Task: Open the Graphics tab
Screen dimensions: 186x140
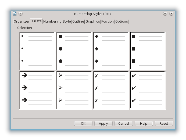Action: (x=93, y=21)
